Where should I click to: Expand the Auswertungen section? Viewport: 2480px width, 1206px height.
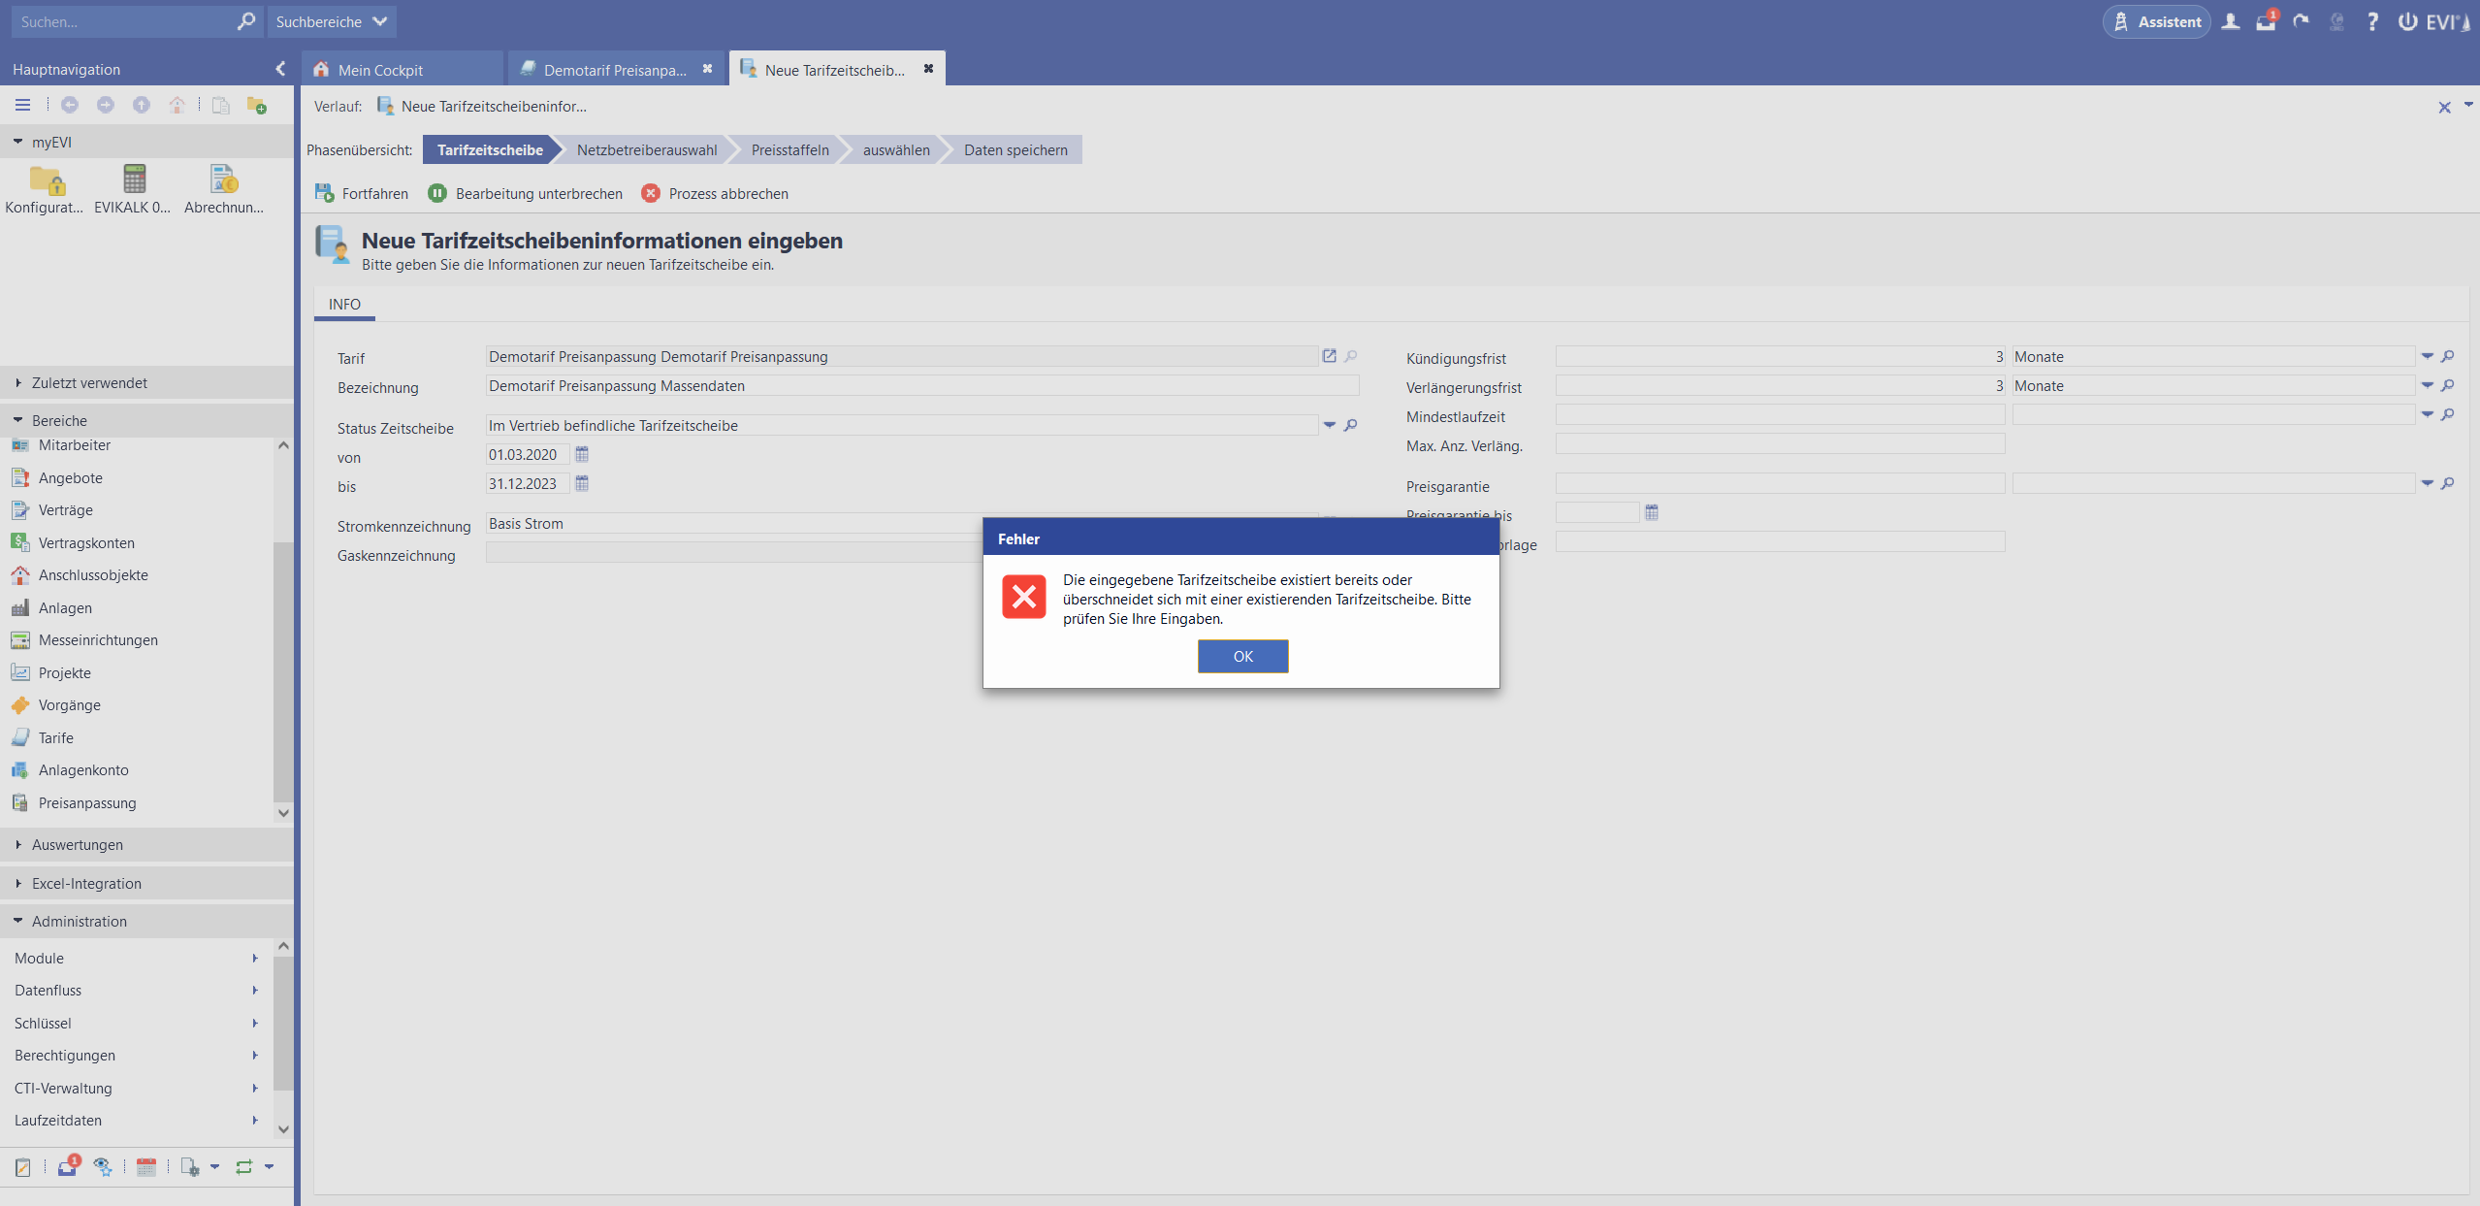click(x=78, y=844)
